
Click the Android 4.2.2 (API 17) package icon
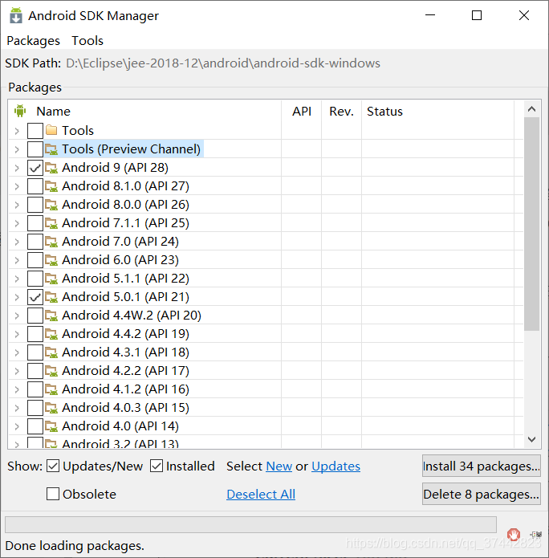click(x=51, y=371)
